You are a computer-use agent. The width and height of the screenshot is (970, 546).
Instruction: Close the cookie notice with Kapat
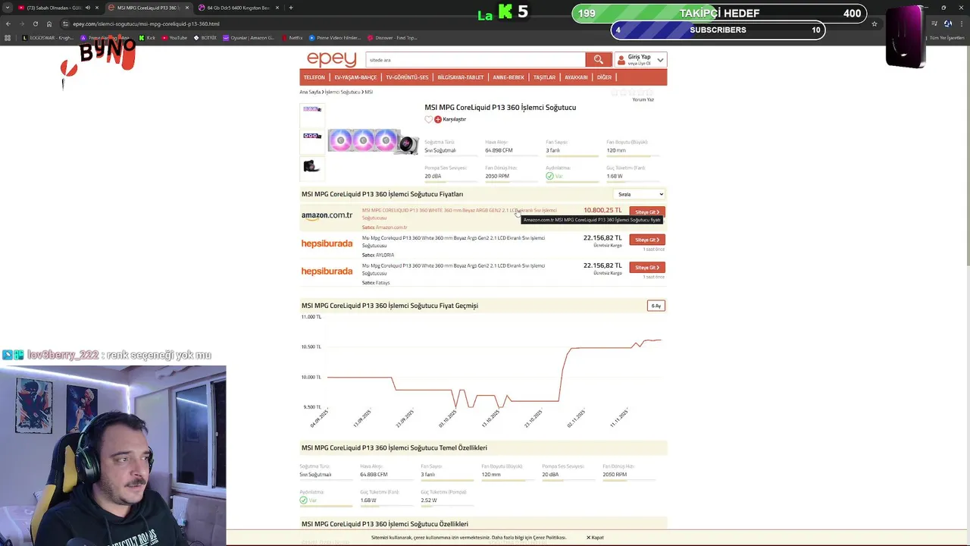[595, 538]
